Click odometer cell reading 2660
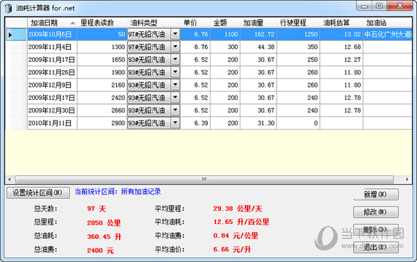This screenshot has height=262, width=417. (x=102, y=111)
